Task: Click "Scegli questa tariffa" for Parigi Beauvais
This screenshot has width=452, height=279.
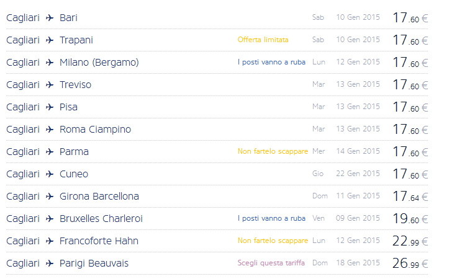Action: pyautogui.click(x=271, y=263)
